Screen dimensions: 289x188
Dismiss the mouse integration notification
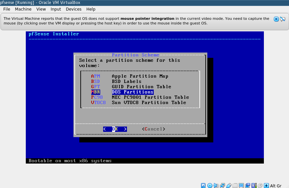click(x=276, y=19)
